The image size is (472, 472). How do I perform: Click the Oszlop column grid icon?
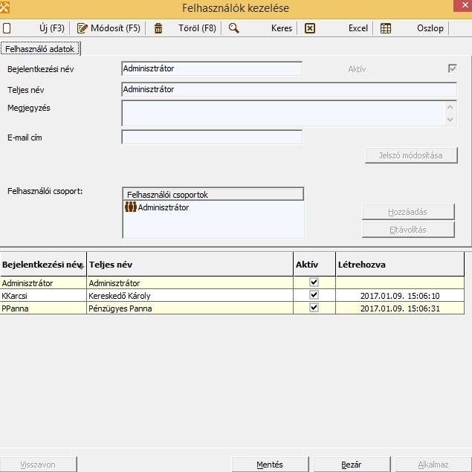point(386,28)
